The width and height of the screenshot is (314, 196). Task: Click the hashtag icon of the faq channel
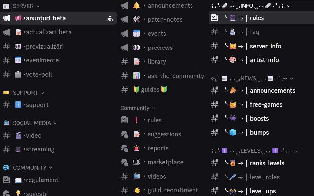214,32
